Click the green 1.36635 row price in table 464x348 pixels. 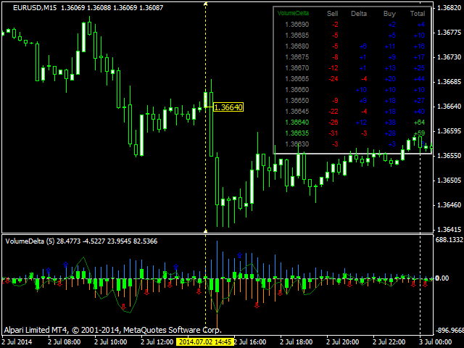pos(297,133)
